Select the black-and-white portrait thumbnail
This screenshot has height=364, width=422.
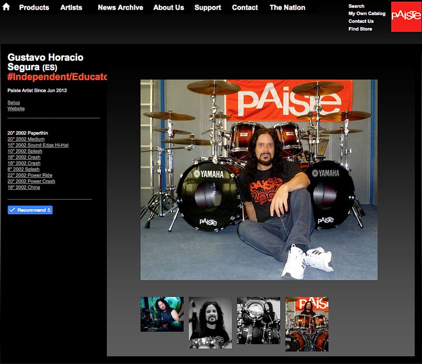(x=210, y=323)
